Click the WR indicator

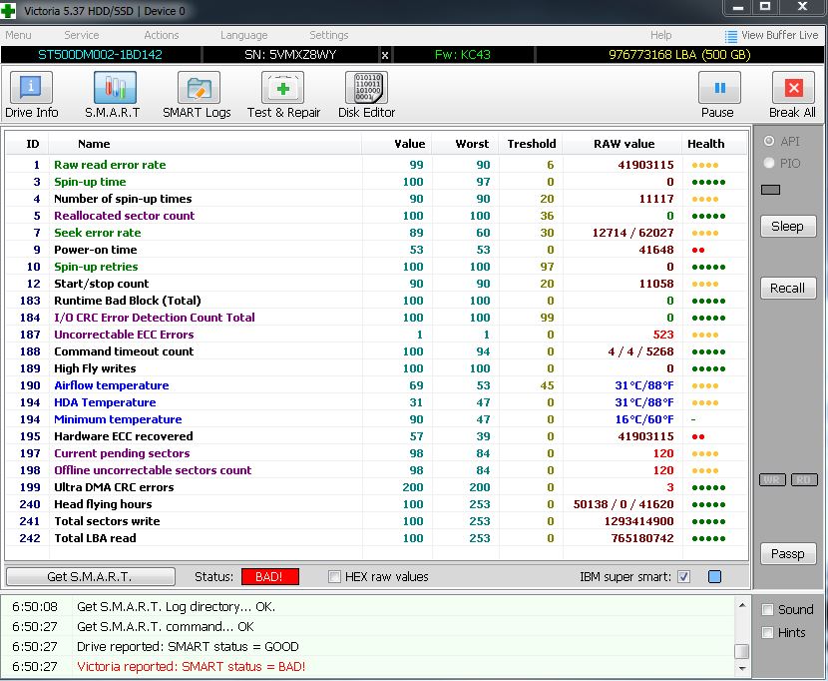(772, 479)
